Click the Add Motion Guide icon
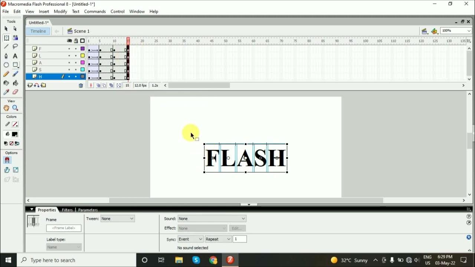 36,85
